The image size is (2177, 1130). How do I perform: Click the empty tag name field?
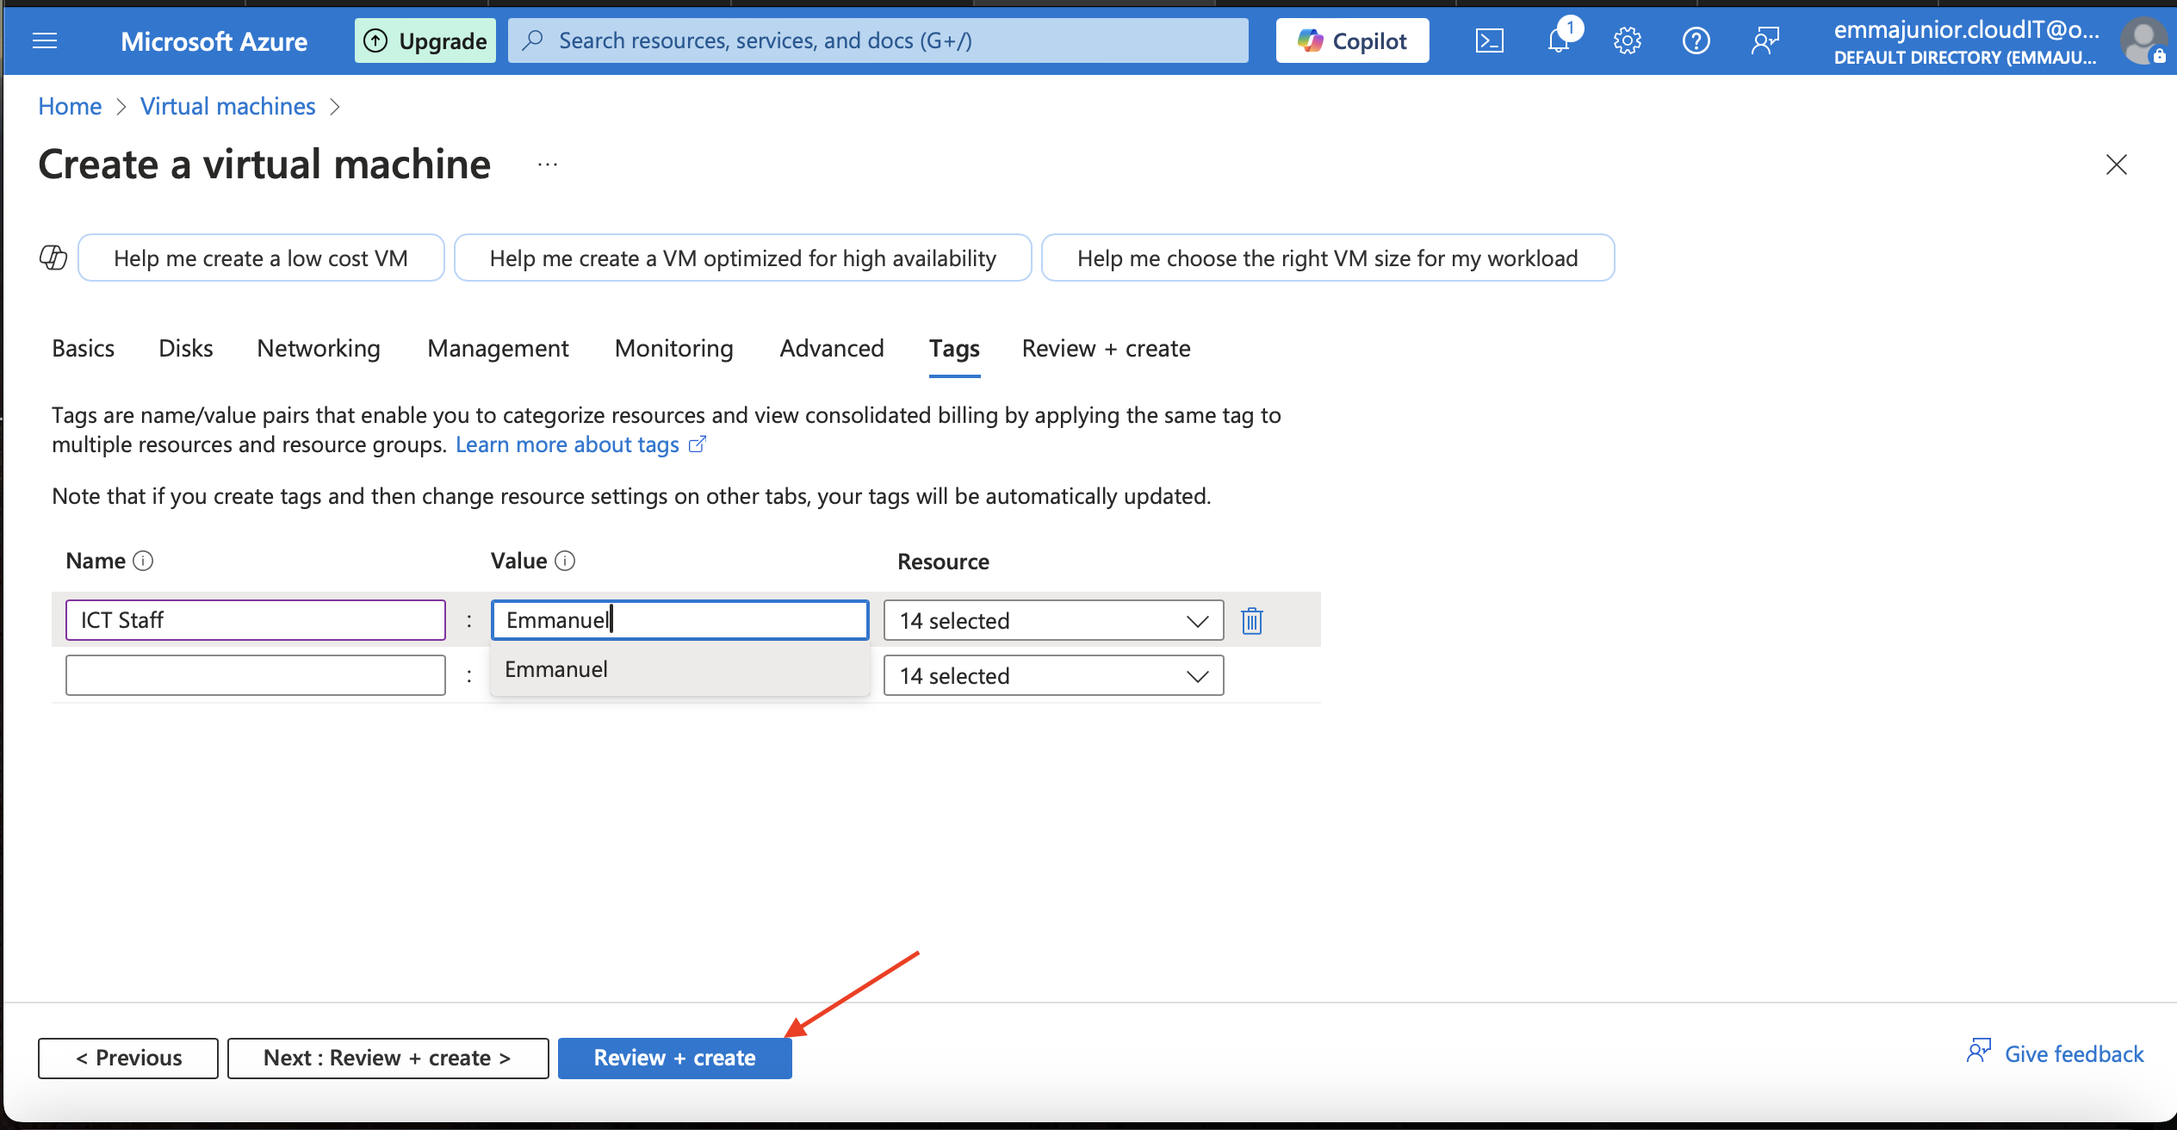(x=256, y=675)
